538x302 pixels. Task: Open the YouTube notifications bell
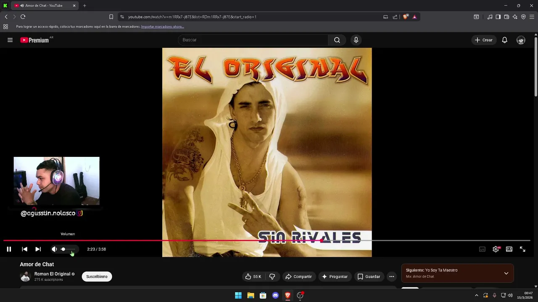point(505,40)
